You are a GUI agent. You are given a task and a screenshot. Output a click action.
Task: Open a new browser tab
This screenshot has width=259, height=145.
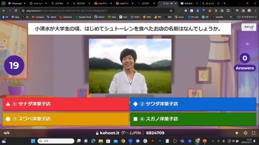[224, 3]
